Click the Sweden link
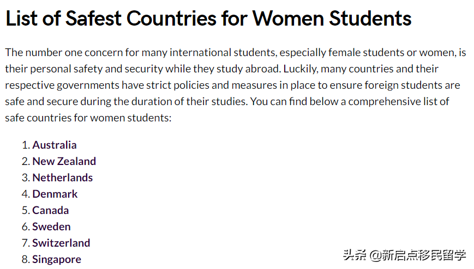The width and height of the screenshot is (474, 269). (x=51, y=227)
